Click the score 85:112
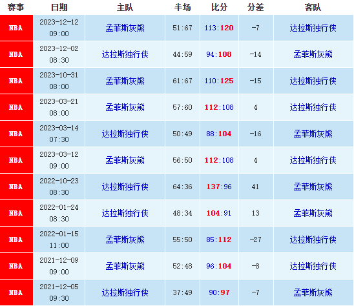 219,240
